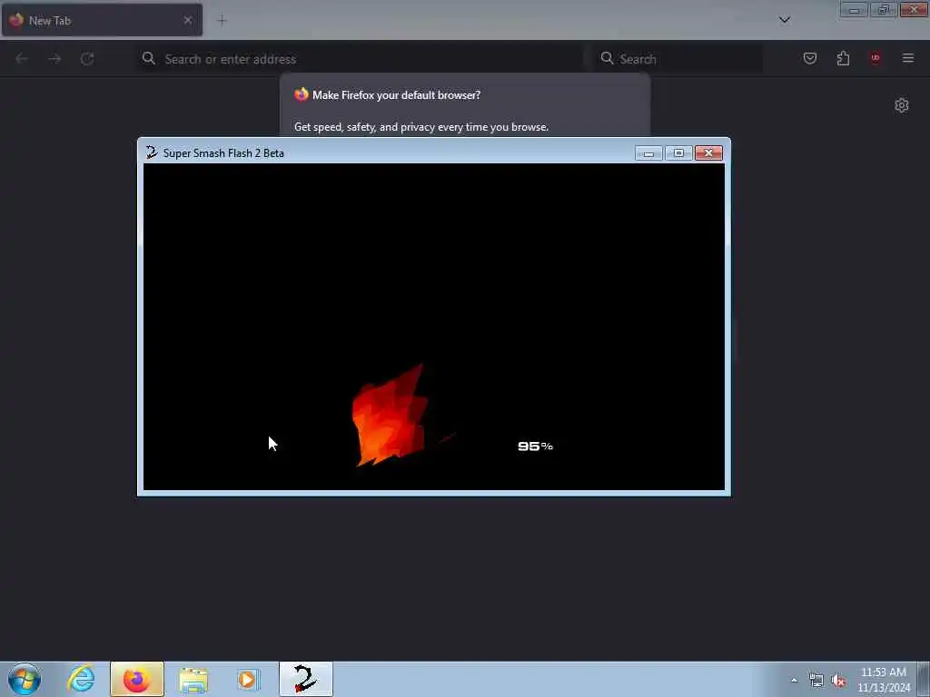Open a new tab with plus button
The image size is (930, 697).
click(x=222, y=21)
